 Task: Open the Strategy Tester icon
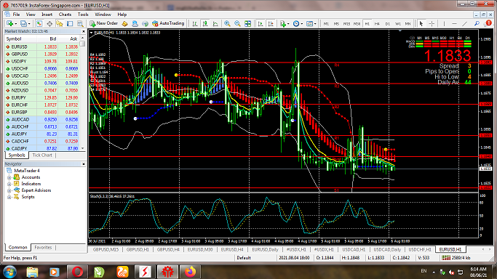80,23
